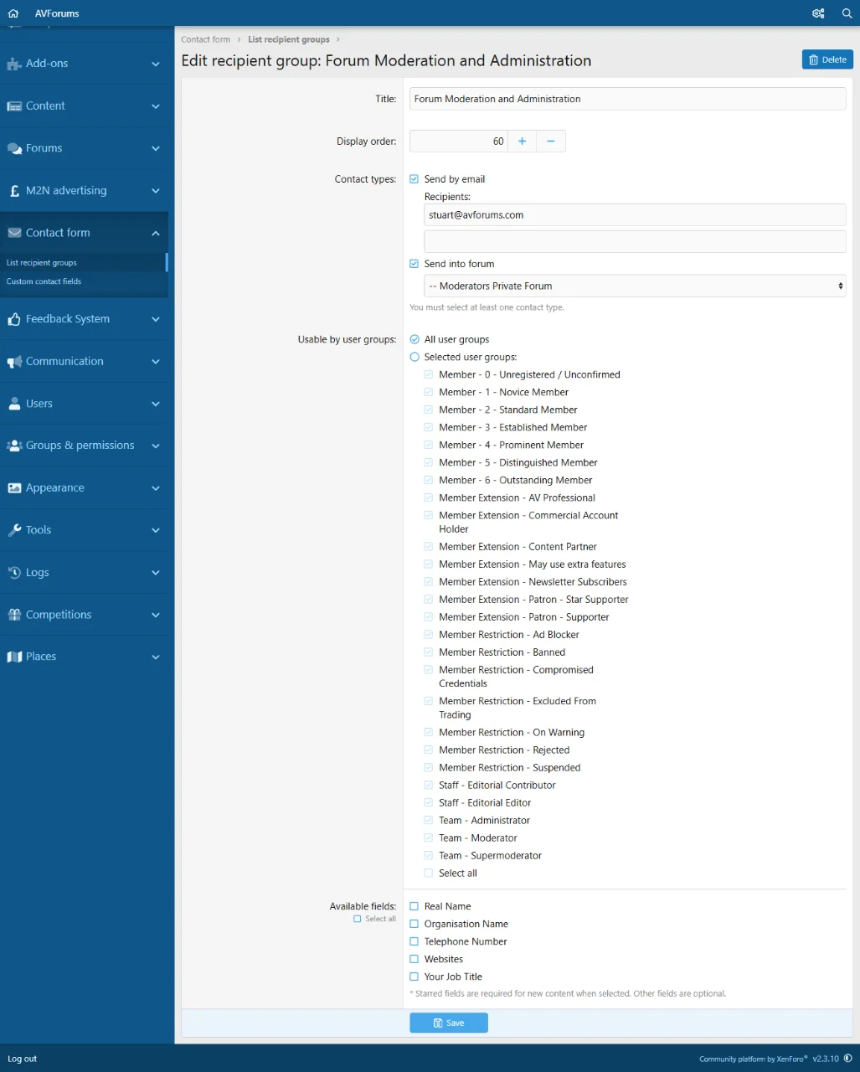Select the Selected user groups radio button

tap(415, 357)
